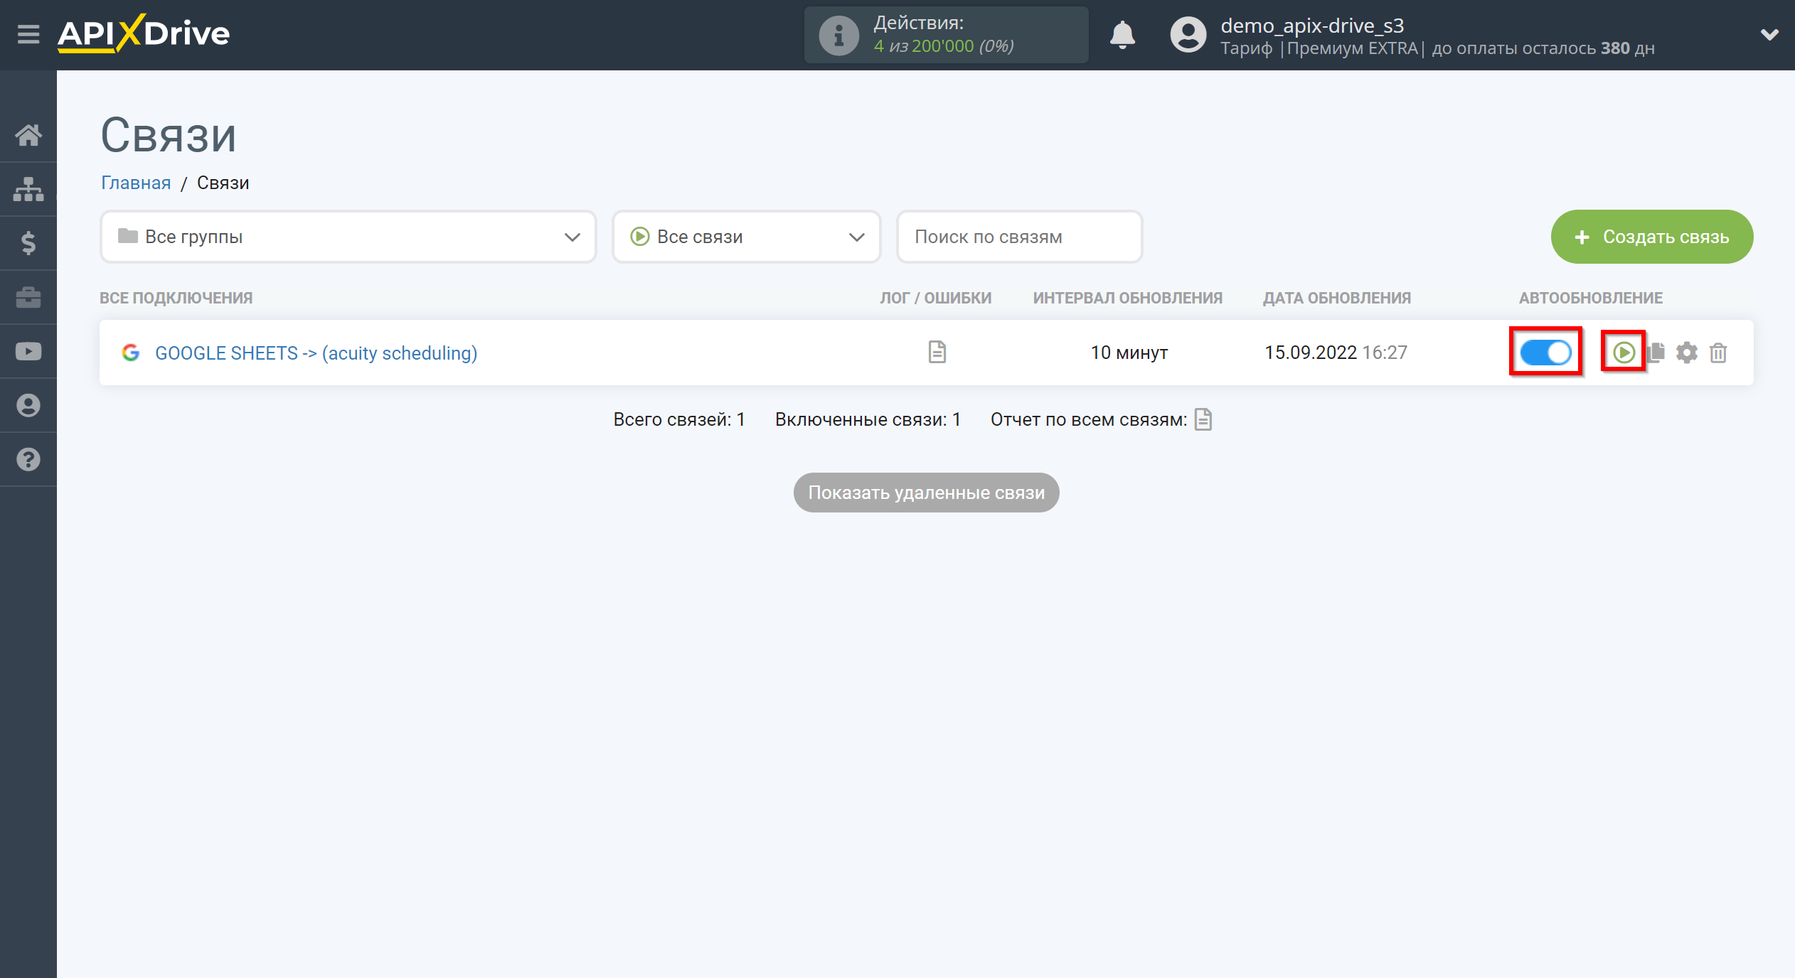Click the ДАТА ОБНОВЛЕНИЯ column header
This screenshot has height=978, width=1795.
coord(1337,298)
